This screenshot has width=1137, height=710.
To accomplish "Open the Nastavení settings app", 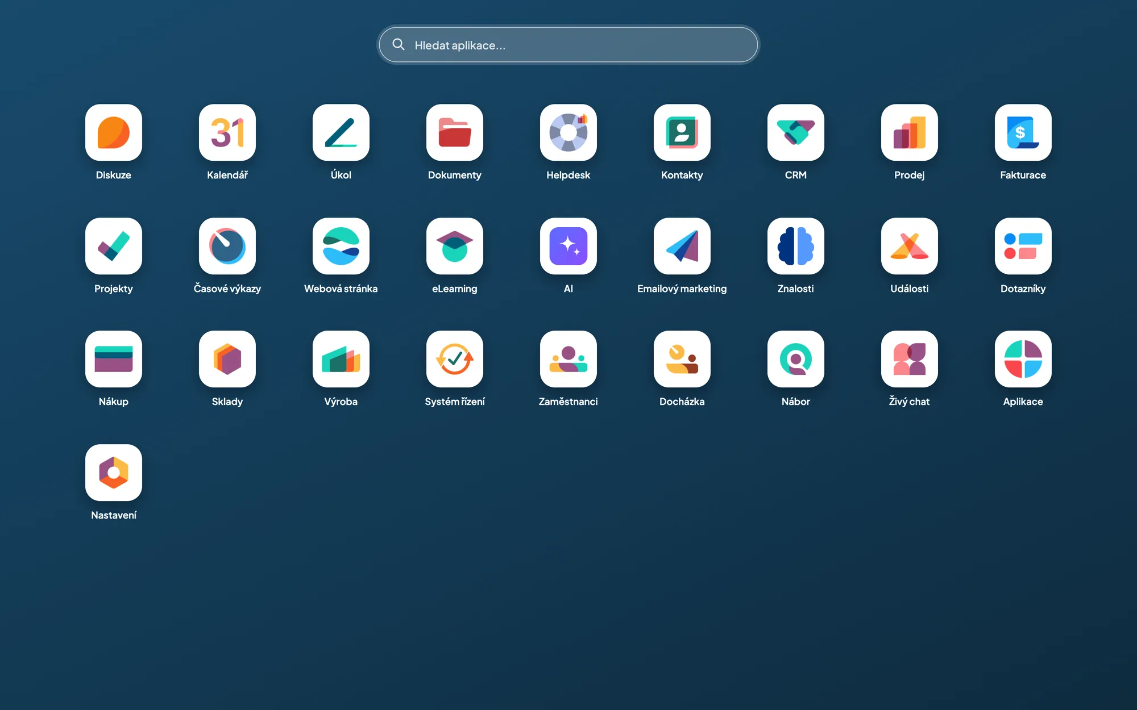I will click(114, 473).
